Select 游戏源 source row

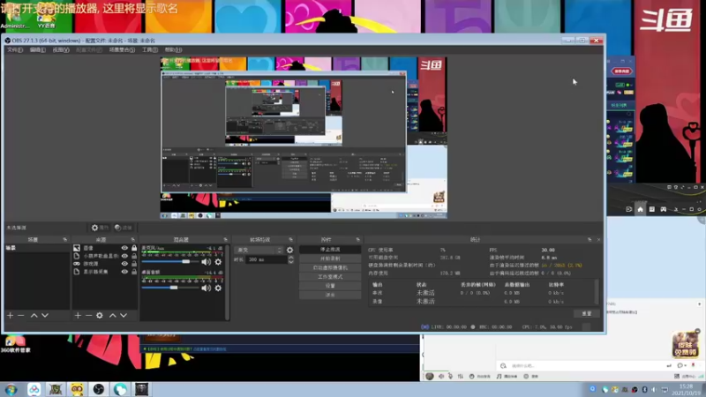105,264
